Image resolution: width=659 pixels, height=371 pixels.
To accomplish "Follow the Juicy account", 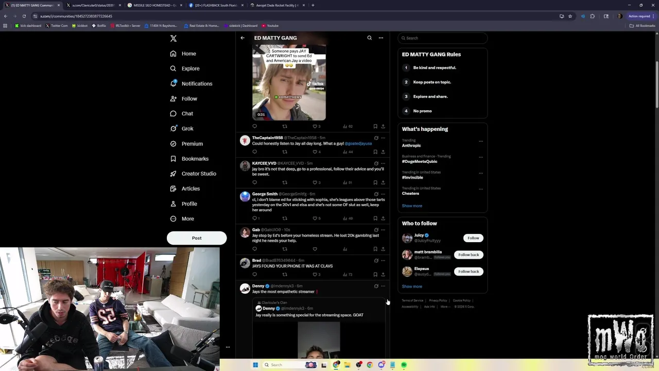I will point(473,238).
